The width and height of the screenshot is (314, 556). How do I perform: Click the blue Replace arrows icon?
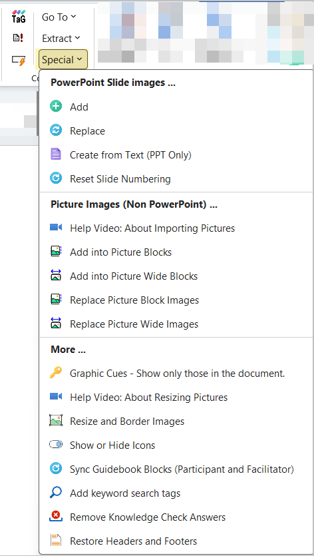56,131
